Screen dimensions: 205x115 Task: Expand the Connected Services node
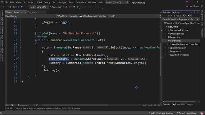click(166, 30)
